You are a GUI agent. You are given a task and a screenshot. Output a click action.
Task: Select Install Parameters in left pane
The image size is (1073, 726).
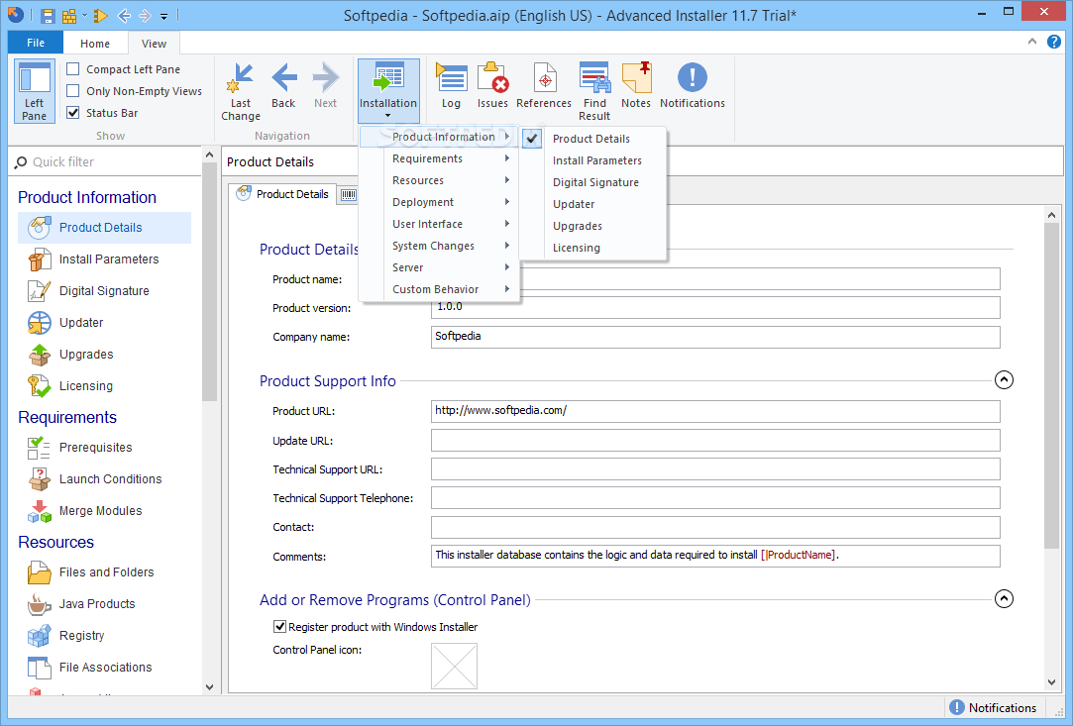(x=104, y=259)
